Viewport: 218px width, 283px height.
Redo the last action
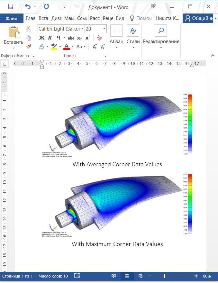click(46, 7)
